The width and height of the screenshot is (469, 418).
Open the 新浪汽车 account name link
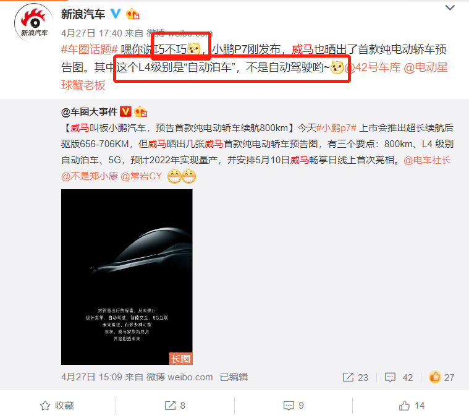(83, 14)
